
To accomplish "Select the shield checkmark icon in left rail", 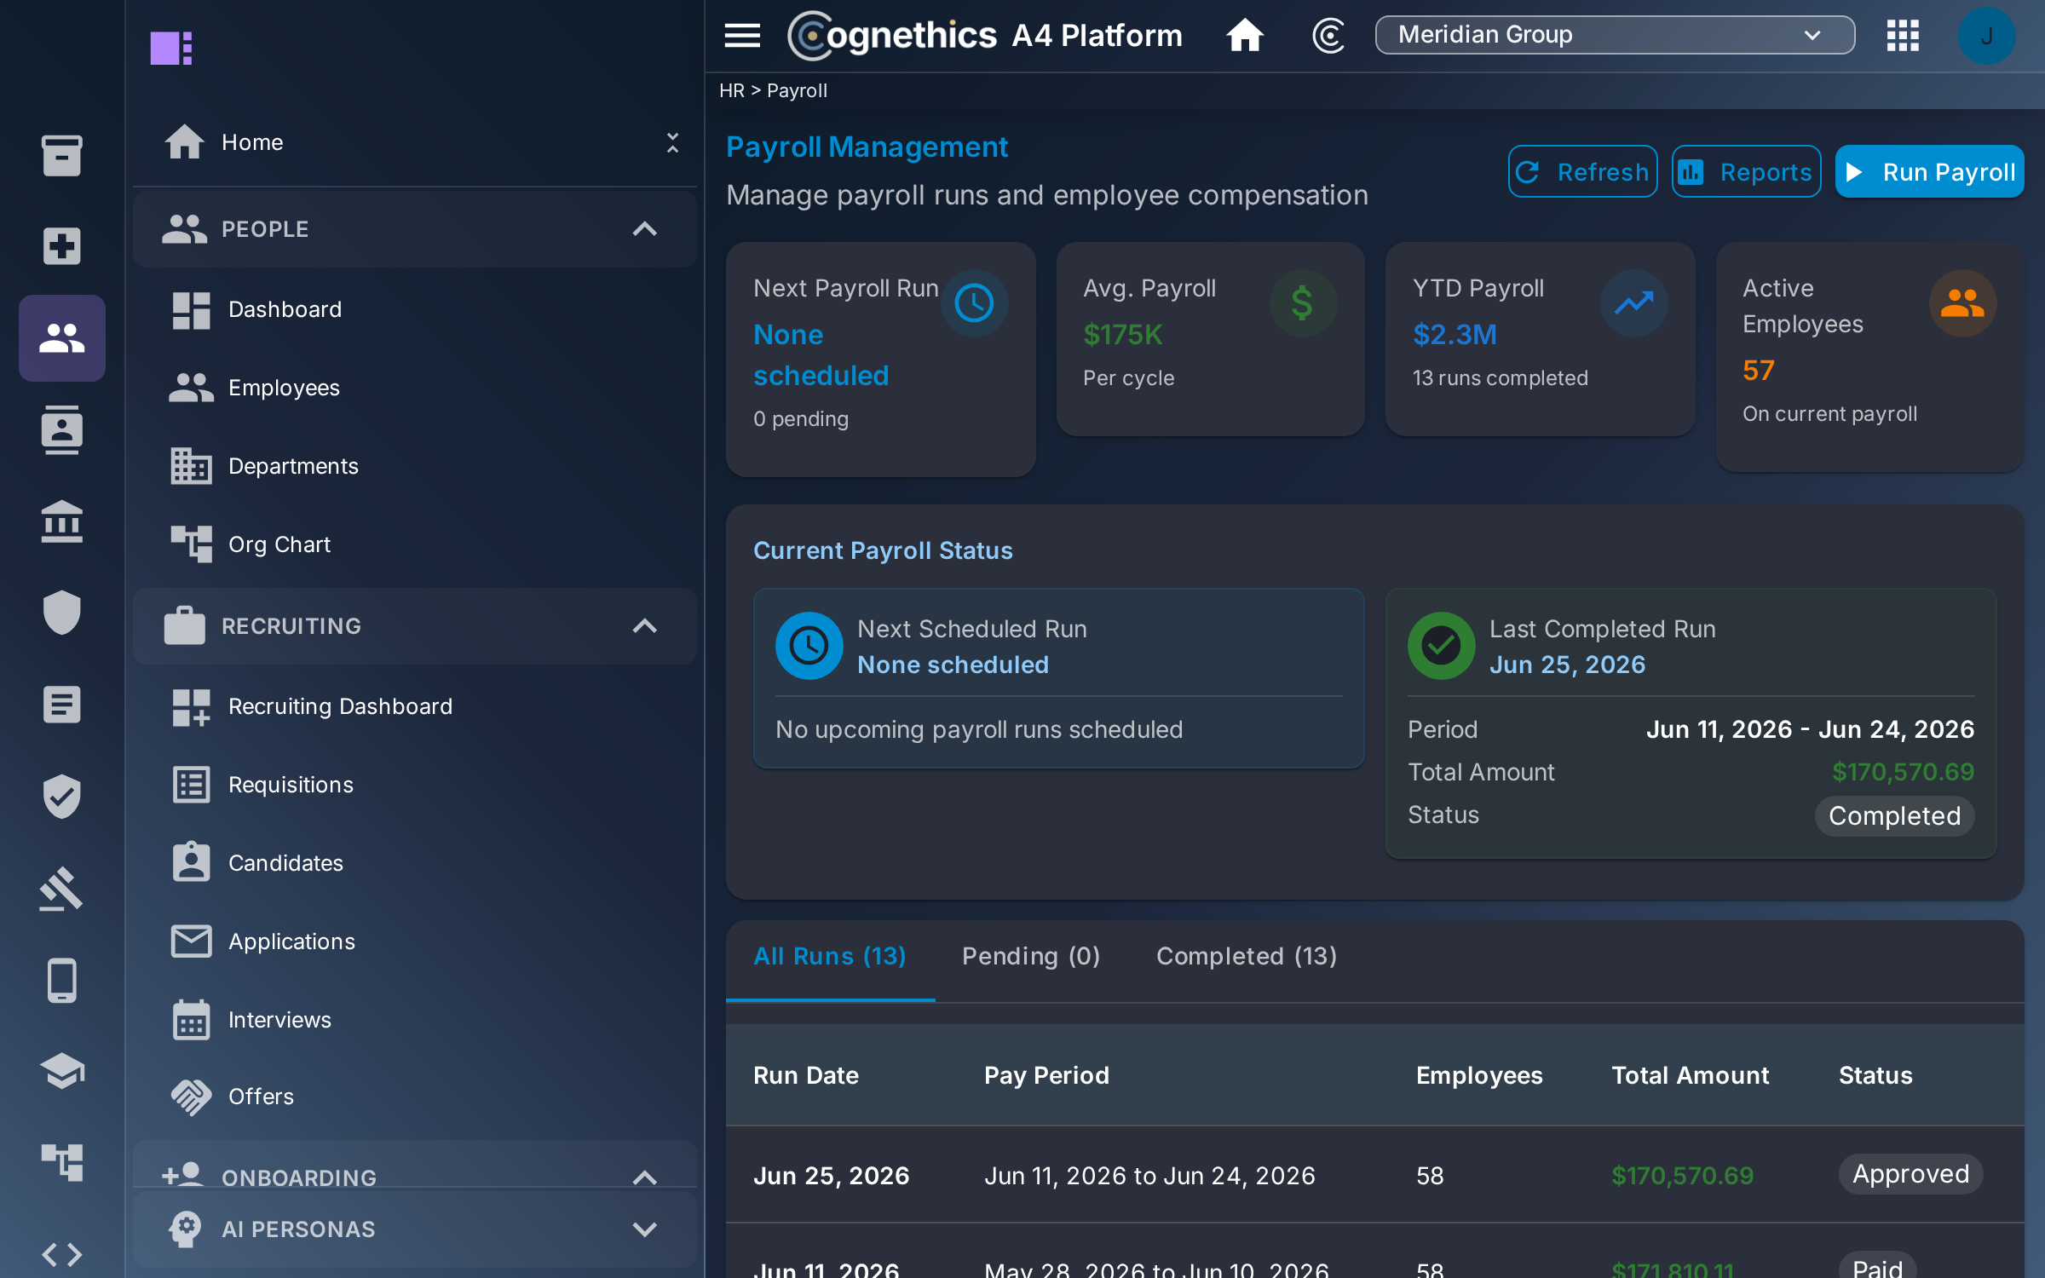I will 61,797.
